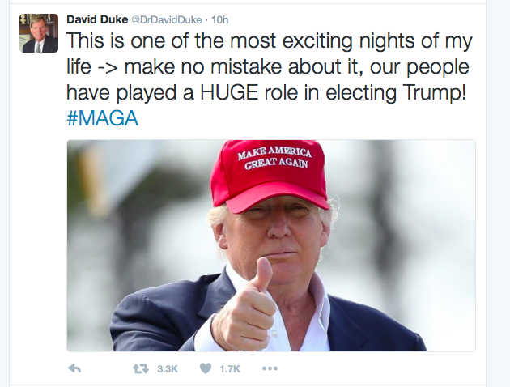Click the red hat in the photo
Image resolution: width=510 pixels, height=387 pixels.
(268, 176)
